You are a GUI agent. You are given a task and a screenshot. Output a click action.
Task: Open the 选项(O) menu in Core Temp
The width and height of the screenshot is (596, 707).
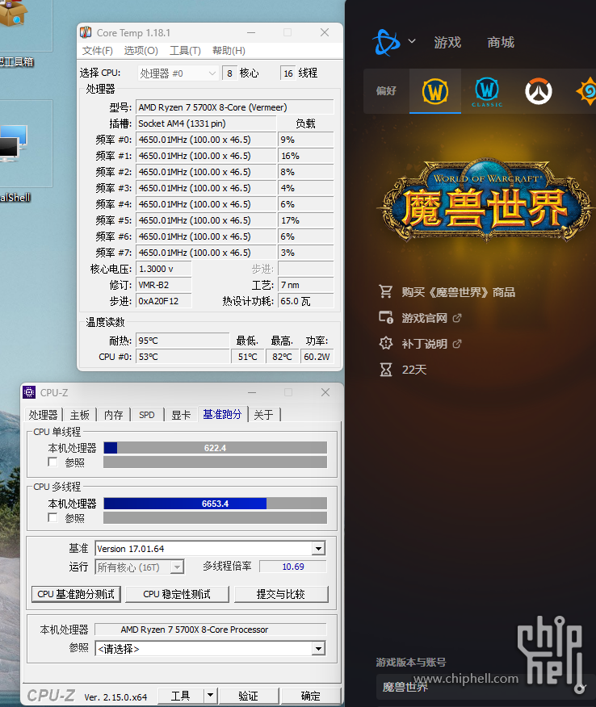coord(141,51)
